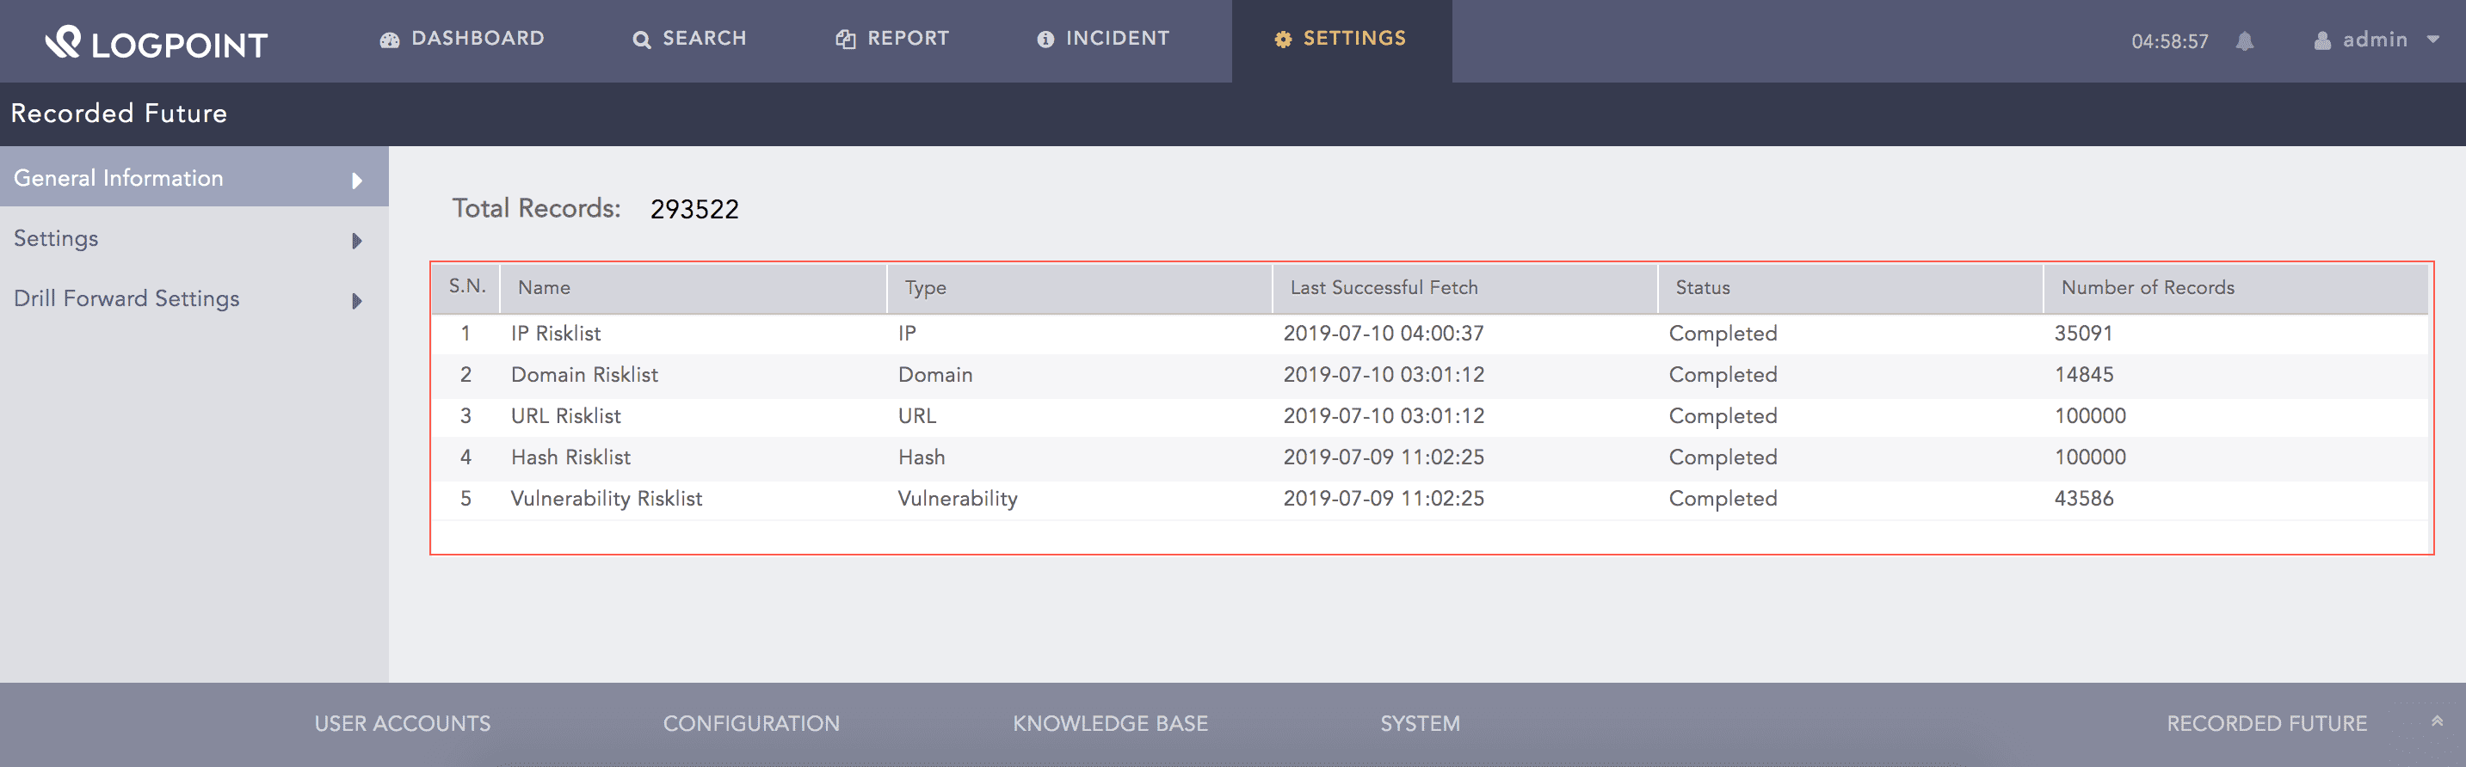Open the User Accounts tab

(402, 724)
